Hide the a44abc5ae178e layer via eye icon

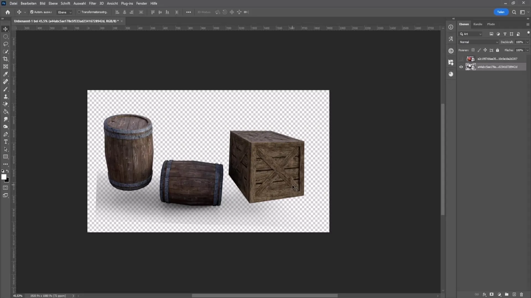pos(461,67)
